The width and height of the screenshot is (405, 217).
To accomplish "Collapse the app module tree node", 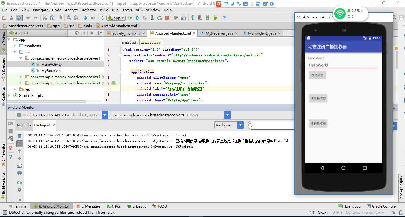I will [9, 40].
